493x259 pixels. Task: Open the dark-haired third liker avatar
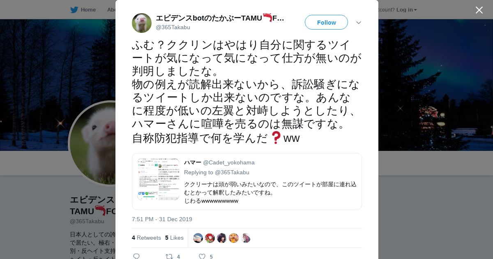pos(222,238)
